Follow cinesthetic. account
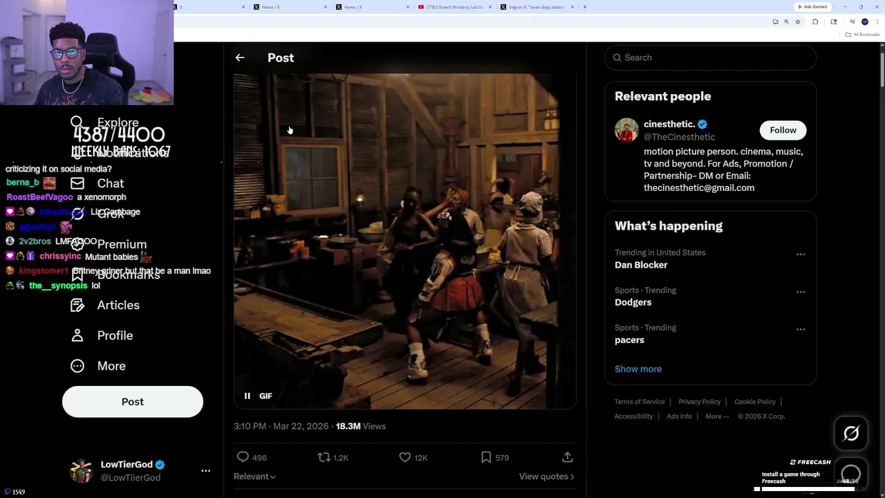885x498 pixels. coord(783,130)
